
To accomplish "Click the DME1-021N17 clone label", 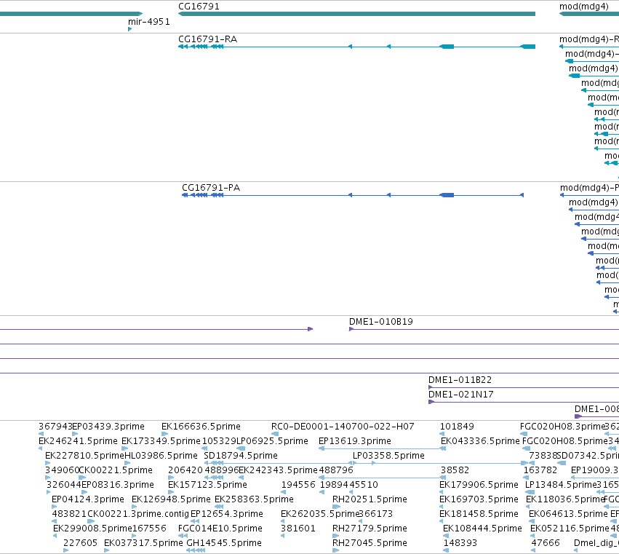I will coord(460,395).
